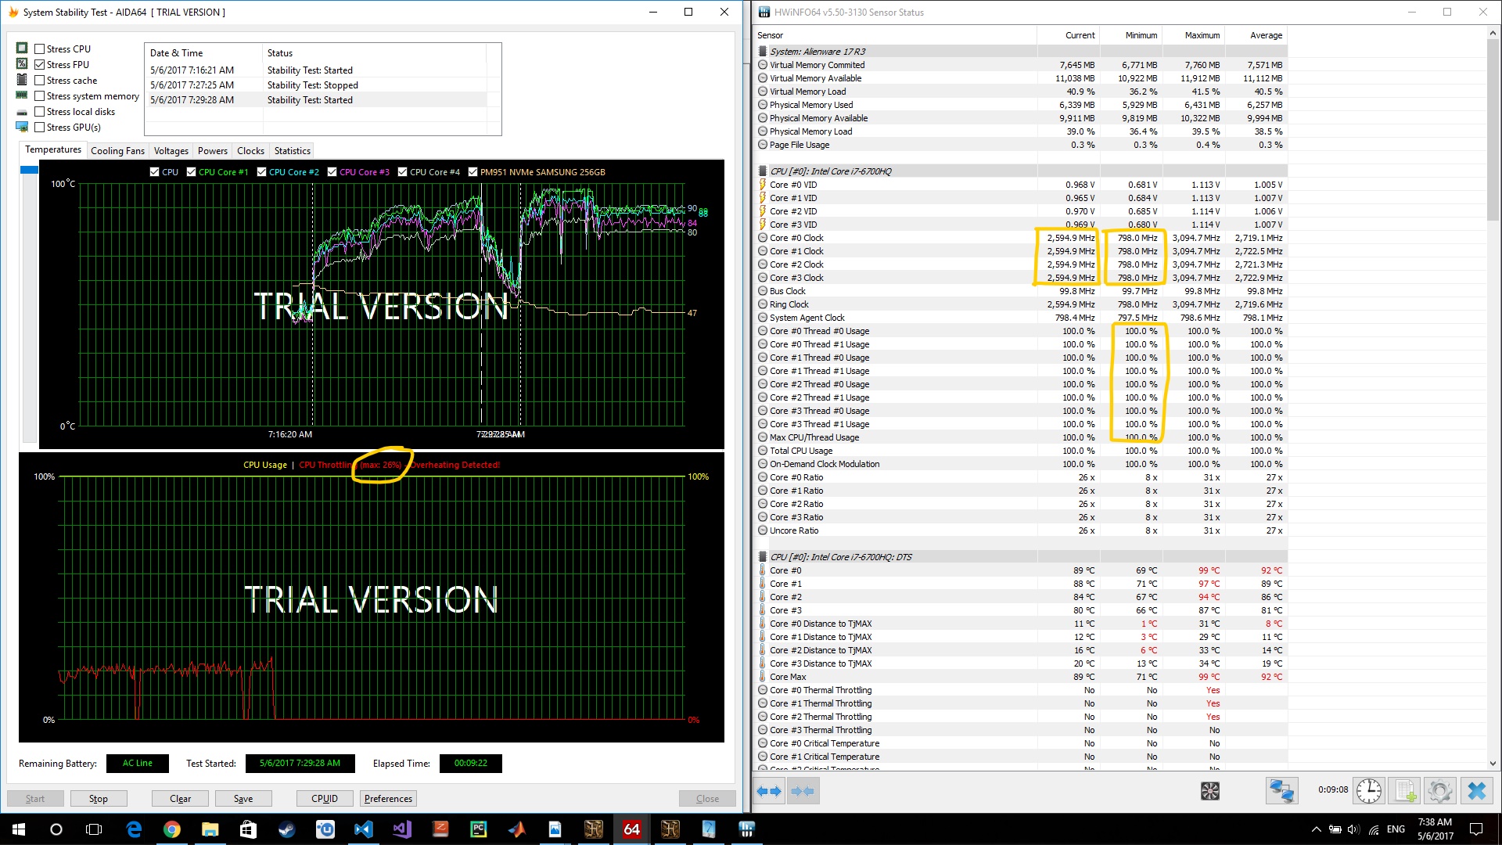
Task: Switch to the Voltages tab
Action: tap(171, 151)
